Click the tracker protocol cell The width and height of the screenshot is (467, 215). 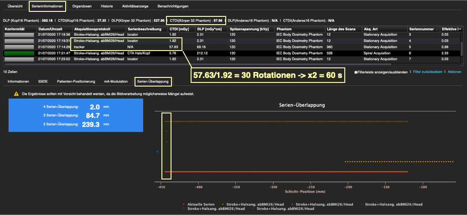click(79, 47)
